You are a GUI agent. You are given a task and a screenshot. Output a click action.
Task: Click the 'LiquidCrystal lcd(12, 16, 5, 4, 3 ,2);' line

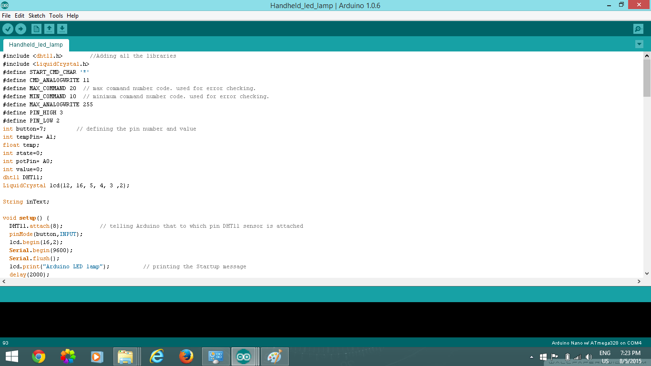click(x=66, y=185)
